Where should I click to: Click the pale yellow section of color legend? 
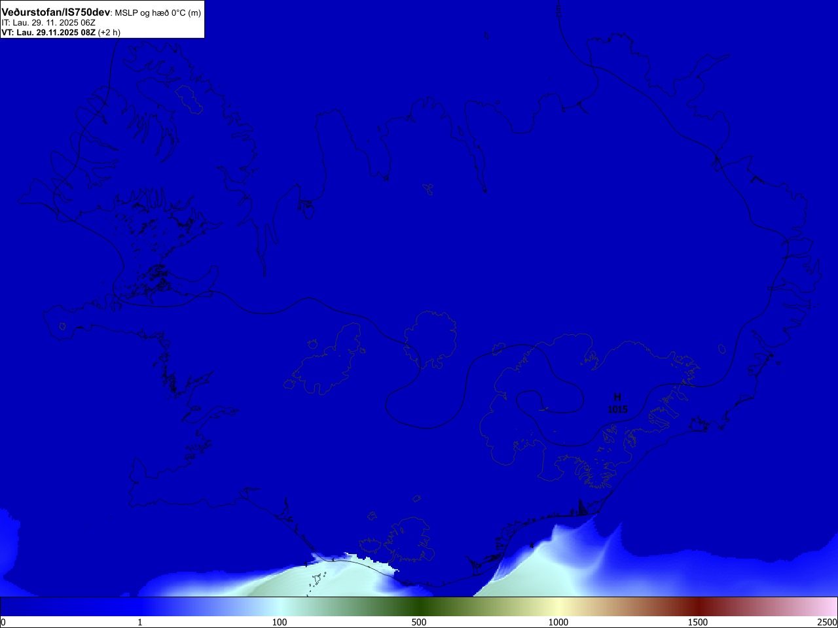click(558, 606)
